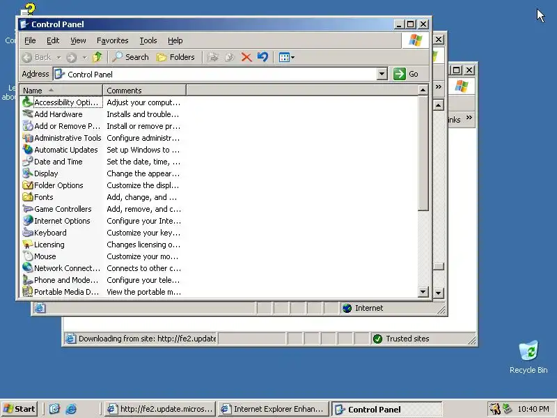
Task: Sort by the Name column header
Action: click(x=61, y=91)
